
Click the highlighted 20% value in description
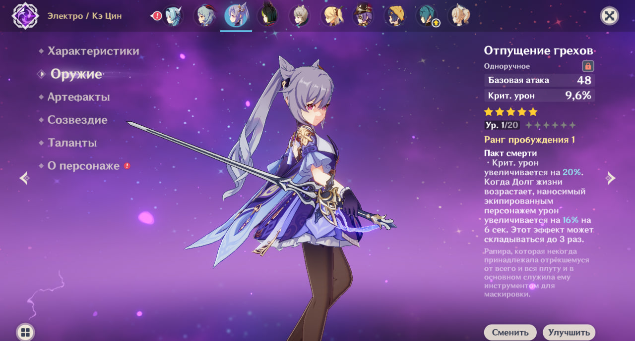coord(572,172)
